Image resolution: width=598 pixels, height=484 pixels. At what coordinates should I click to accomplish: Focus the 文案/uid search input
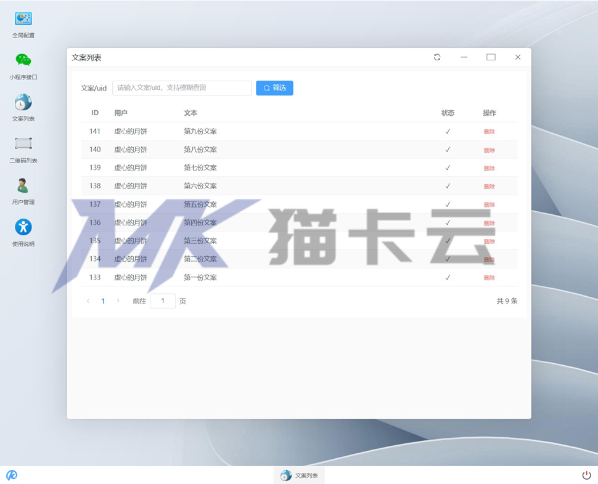pos(182,88)
